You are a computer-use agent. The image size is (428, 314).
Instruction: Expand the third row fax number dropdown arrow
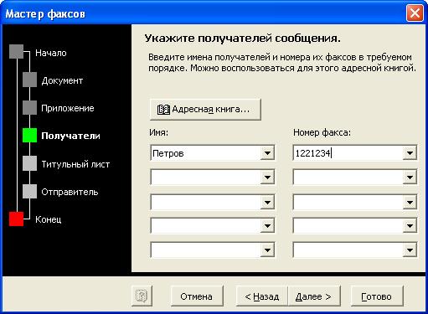[x=410, y=202]
